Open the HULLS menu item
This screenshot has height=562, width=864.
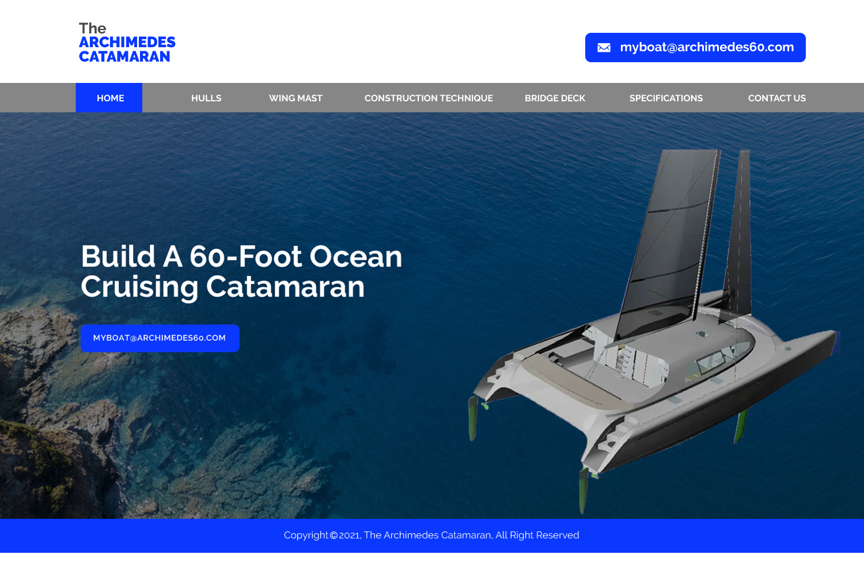click(206, 98)
